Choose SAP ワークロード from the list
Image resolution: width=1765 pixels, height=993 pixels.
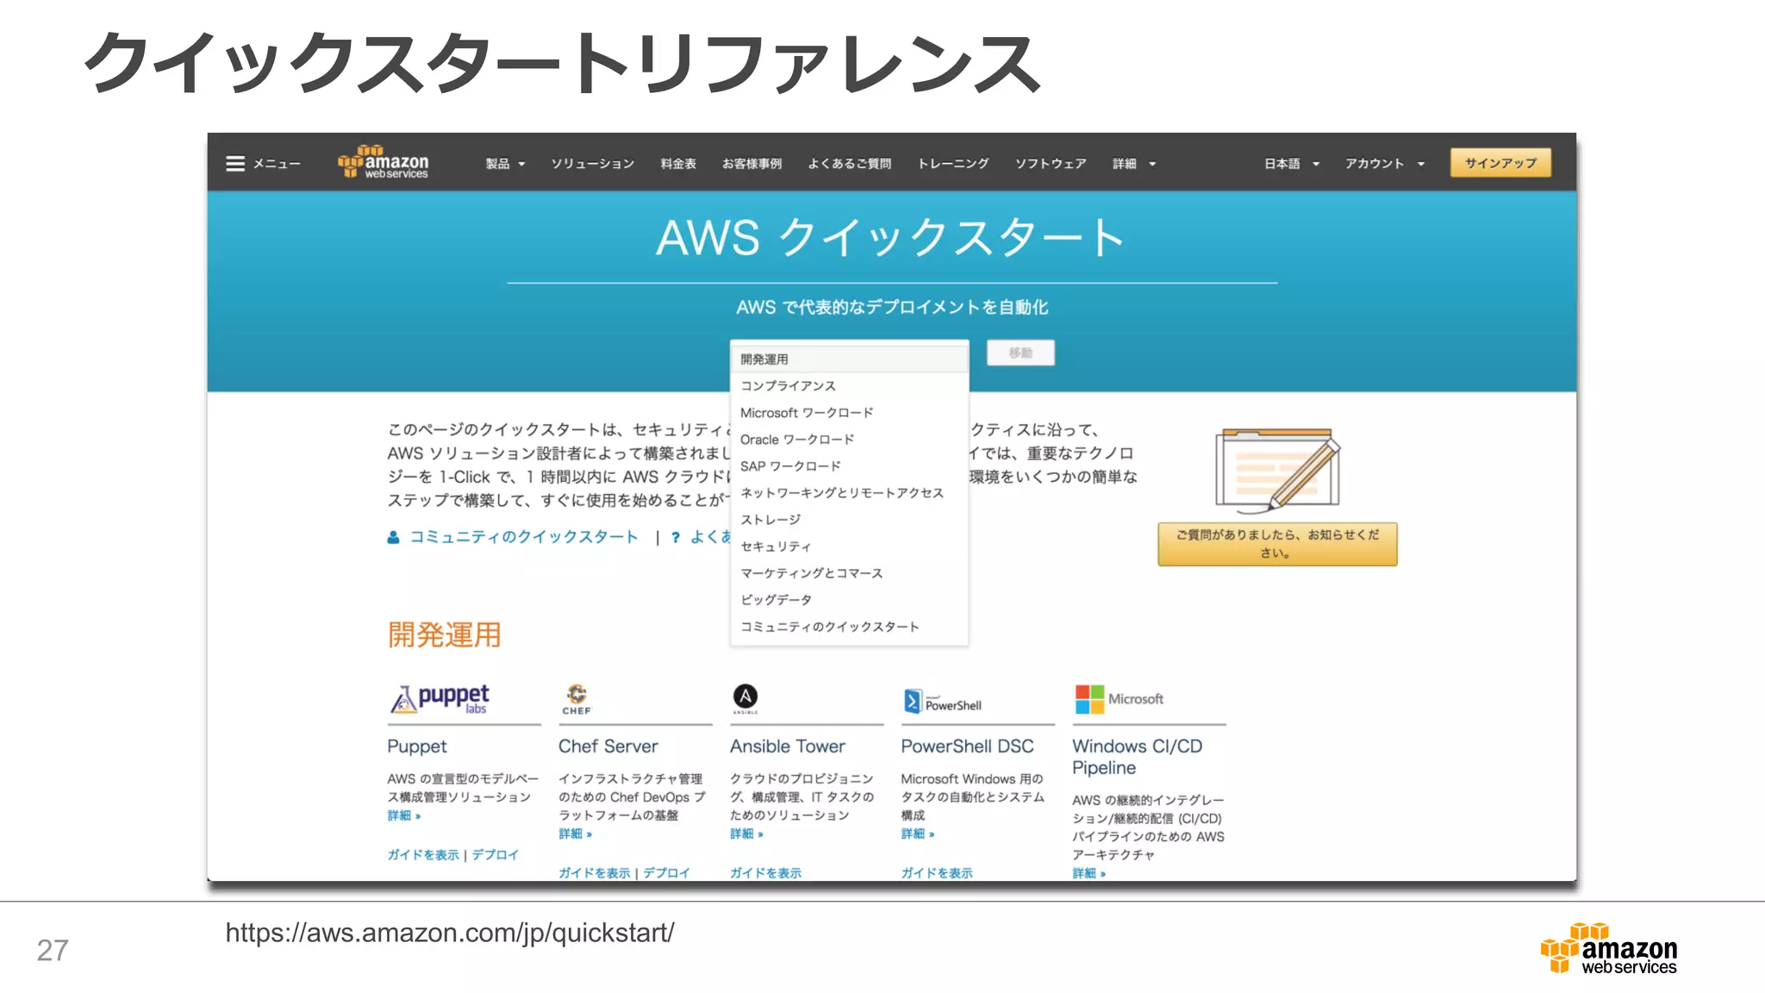pyautogui.click(x=849, y=465)
